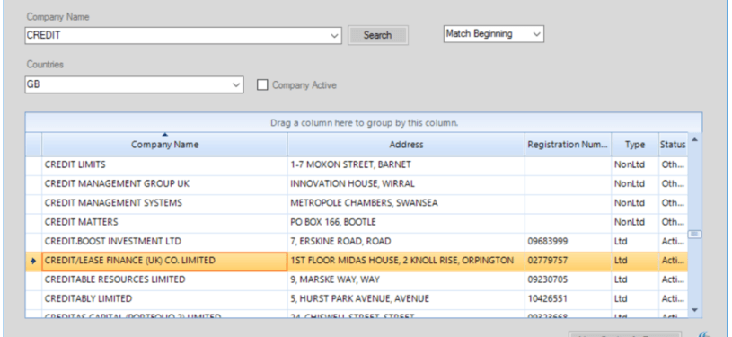Open the Match Beginning dropdown
Viewport: 732px width, 337px height.
pyautogui.click(x=493, y=33)
